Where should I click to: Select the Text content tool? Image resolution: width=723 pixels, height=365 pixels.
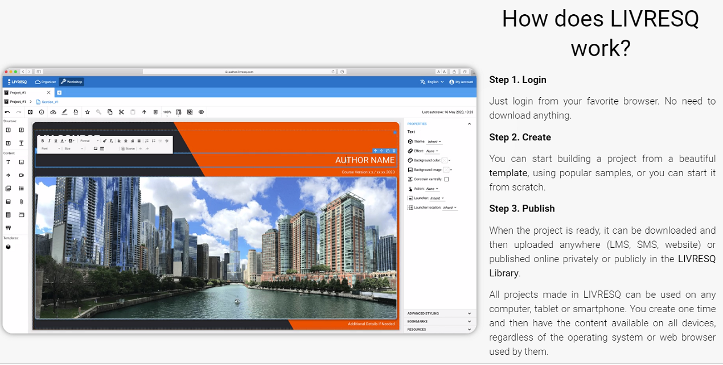(x=8, y=162)
